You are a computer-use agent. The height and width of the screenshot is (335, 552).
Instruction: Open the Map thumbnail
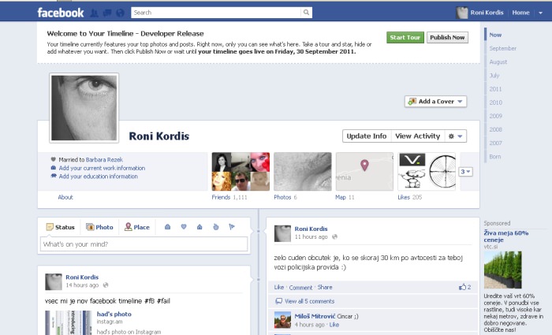[364, 171]
